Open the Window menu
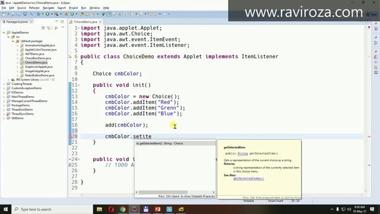This screenshot has height=214, width=380. click(94, 8)
